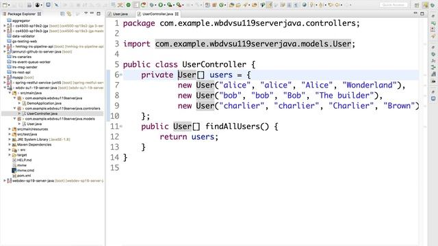Open the Run dropdown arrow
Viewport: 438px width, 246px height.
click(165, 5)
